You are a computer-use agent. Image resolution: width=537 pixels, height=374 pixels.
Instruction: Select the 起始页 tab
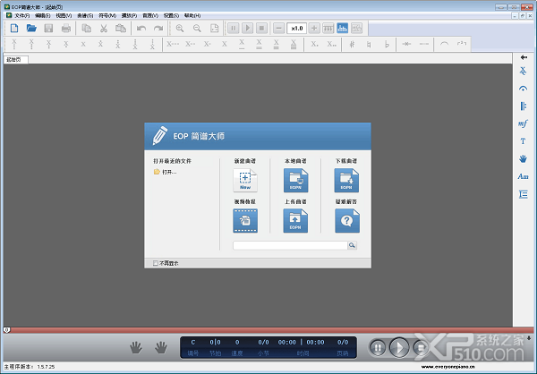point(15,60)
